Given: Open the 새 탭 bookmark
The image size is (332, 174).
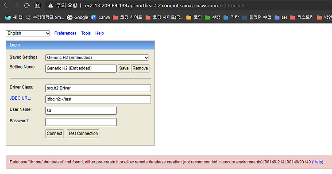Looking at the screenshot, I should [14, 17].
